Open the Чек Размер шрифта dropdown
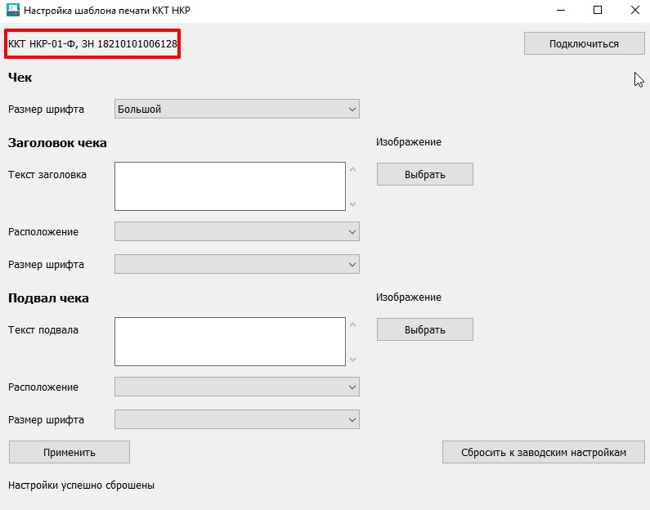This screenshot has height=510, width=650. pyautogui.click(x=237, y=109)
